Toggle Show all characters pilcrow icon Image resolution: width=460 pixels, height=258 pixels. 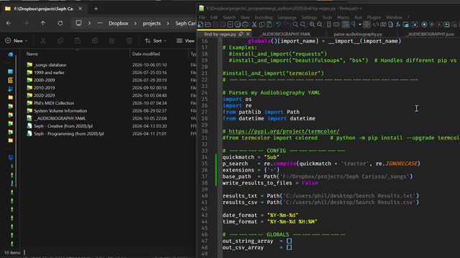[354, 24]
